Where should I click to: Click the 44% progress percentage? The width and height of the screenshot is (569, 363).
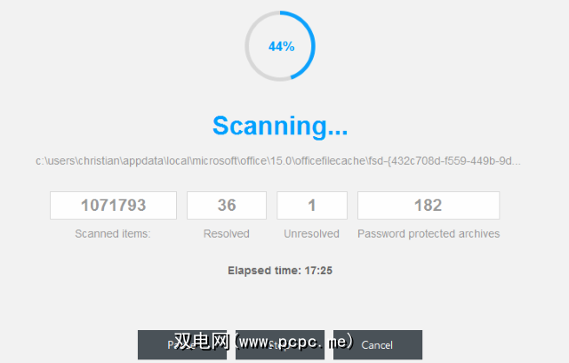281,46
